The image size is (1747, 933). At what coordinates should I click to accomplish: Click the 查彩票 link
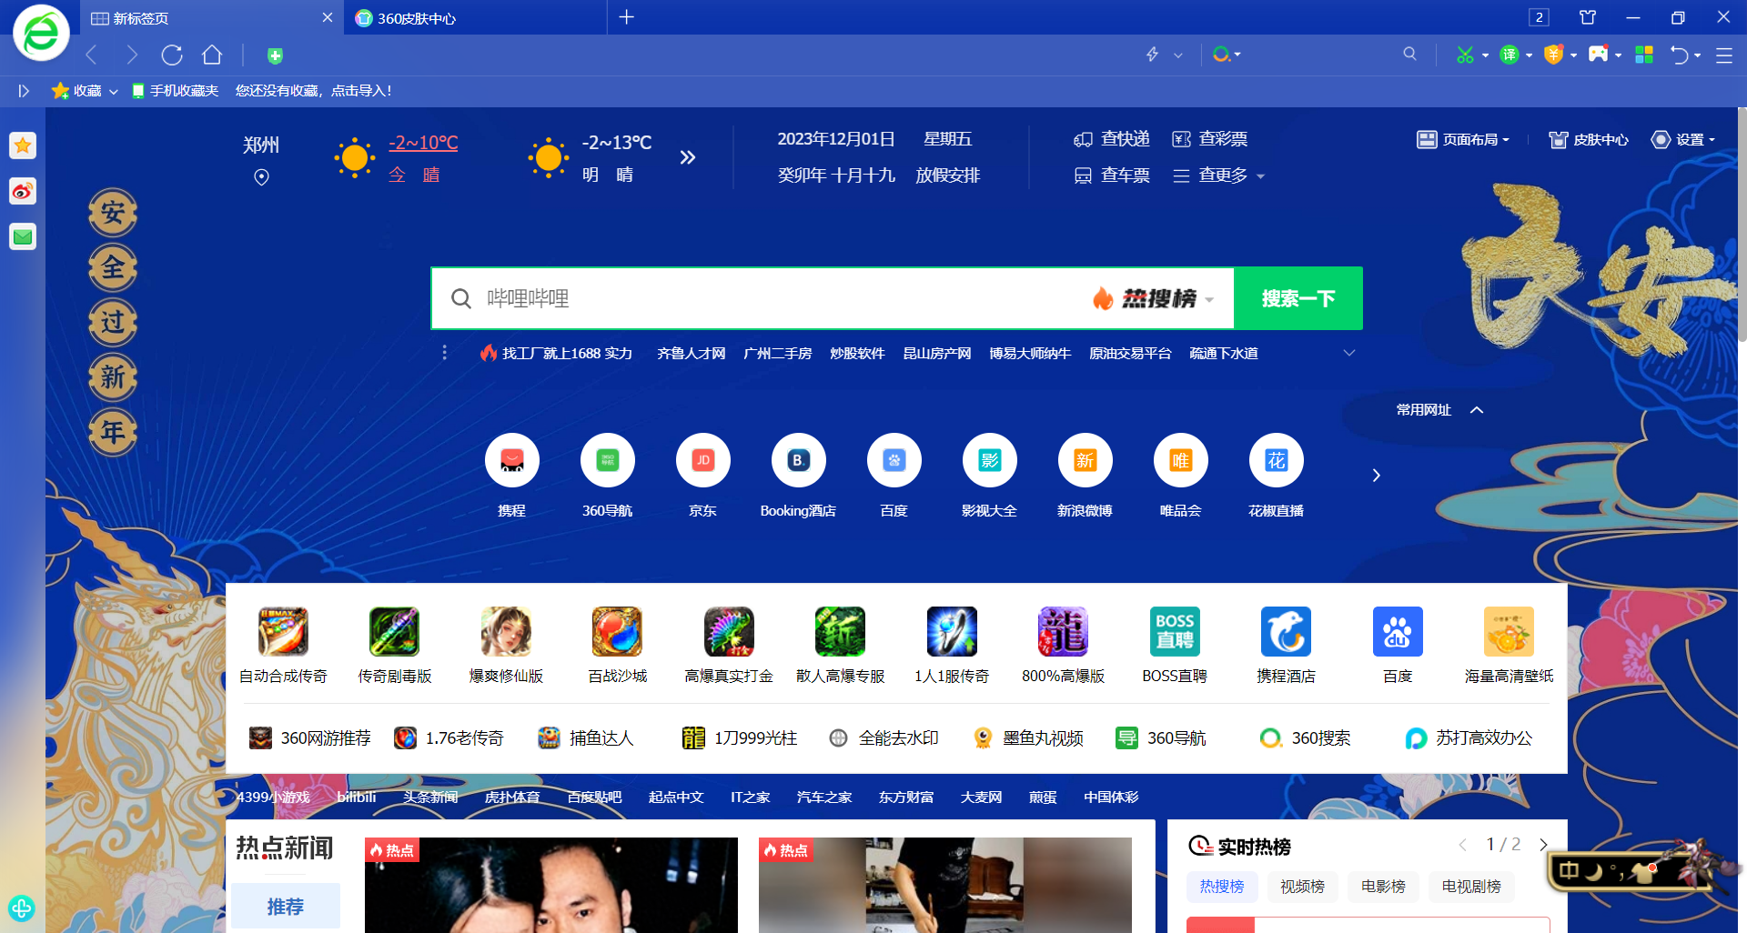pos(1210,139)
